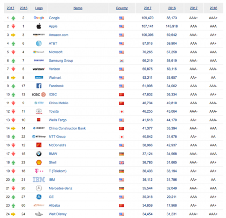
Task: Sort table by Name column header
Action: pyautogui.click(x=78, y=8)
